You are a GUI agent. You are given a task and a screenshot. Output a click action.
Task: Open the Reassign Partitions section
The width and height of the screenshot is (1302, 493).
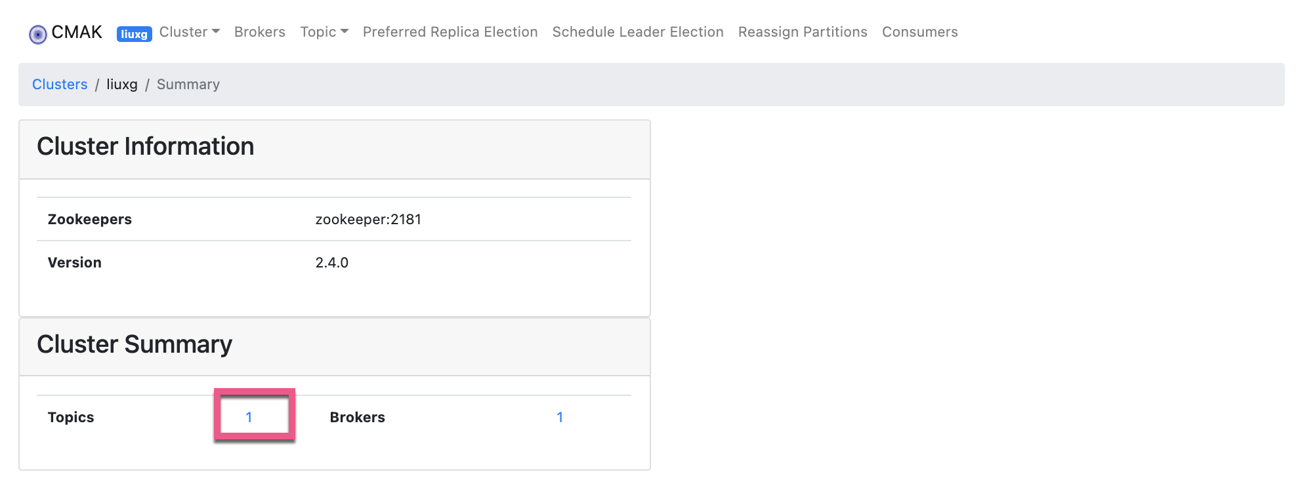click(803, 31)
